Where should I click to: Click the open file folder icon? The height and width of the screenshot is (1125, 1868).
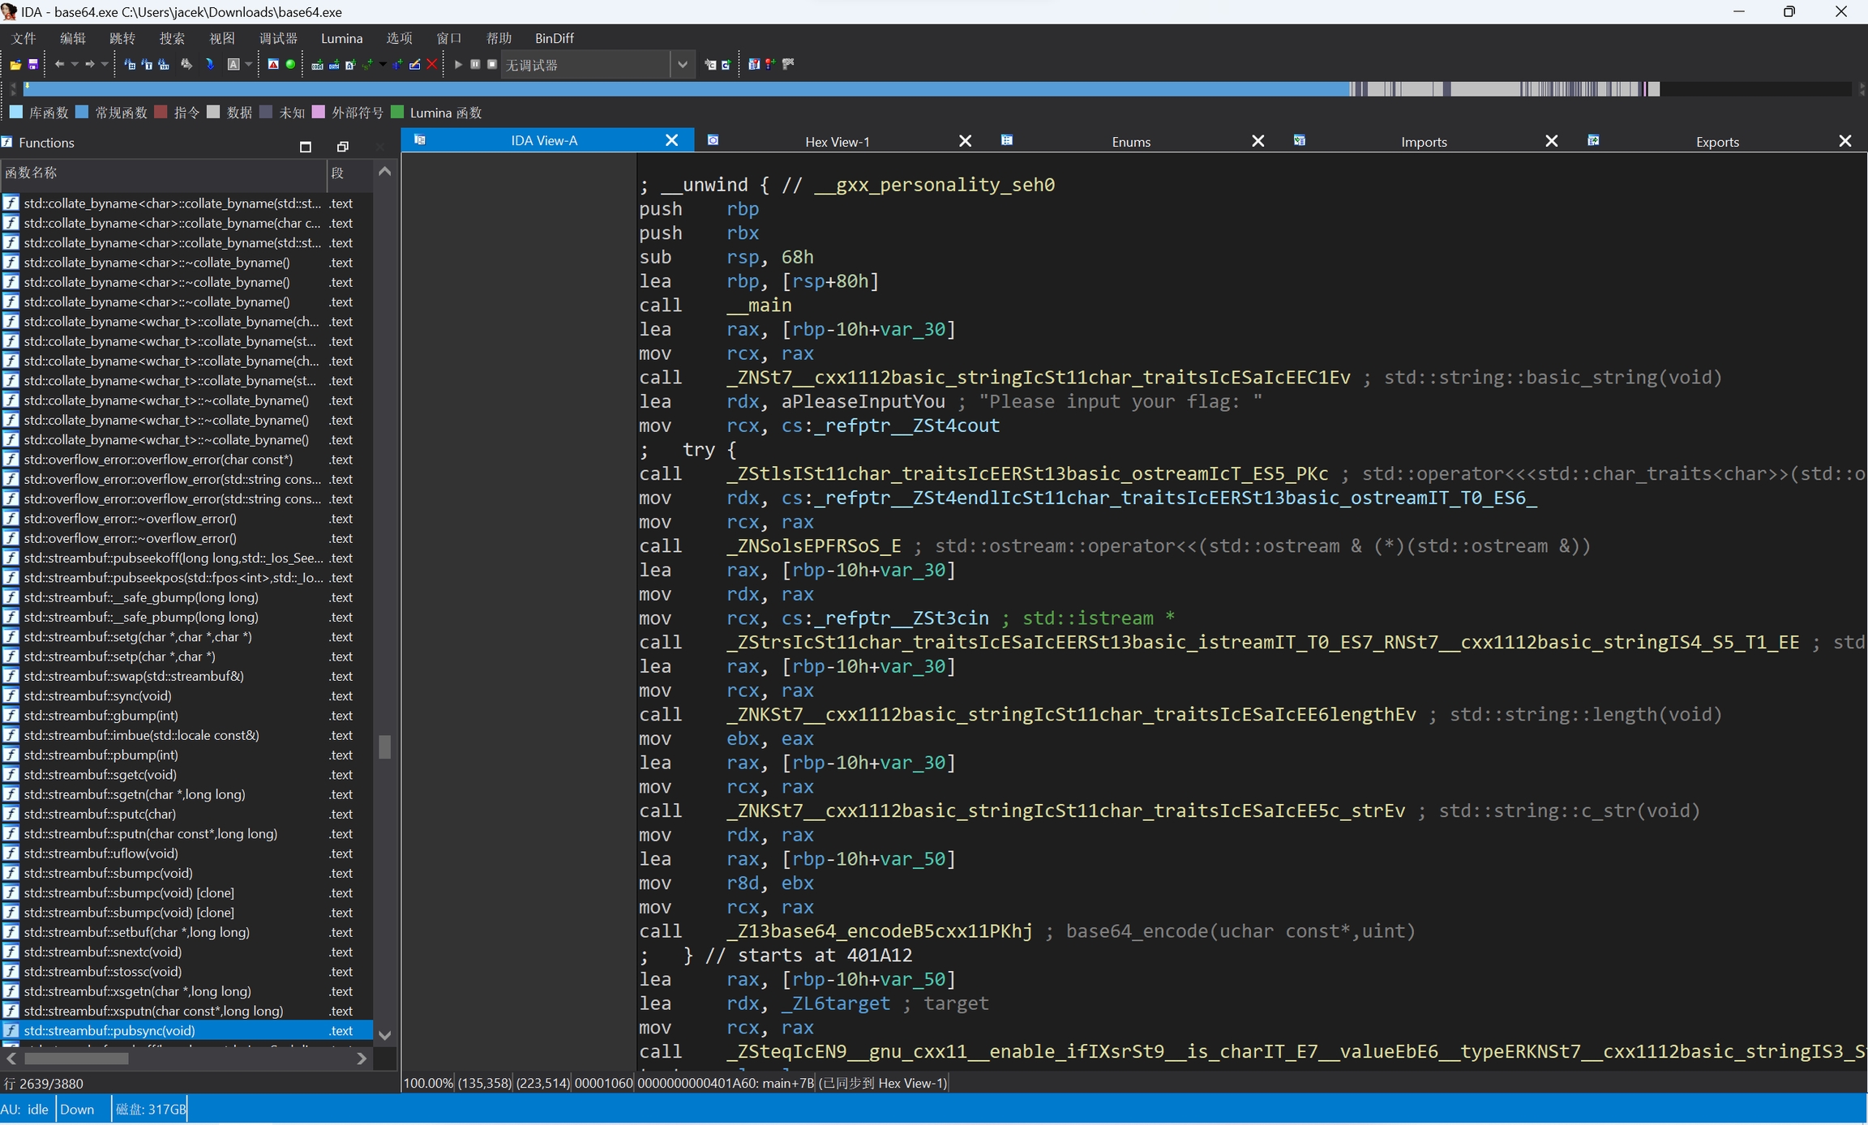[15, 65]
